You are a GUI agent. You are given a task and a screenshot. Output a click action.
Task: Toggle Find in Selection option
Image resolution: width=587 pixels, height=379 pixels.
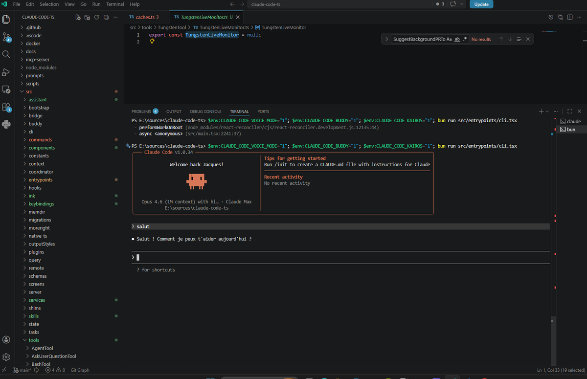[x=519, y=39]
